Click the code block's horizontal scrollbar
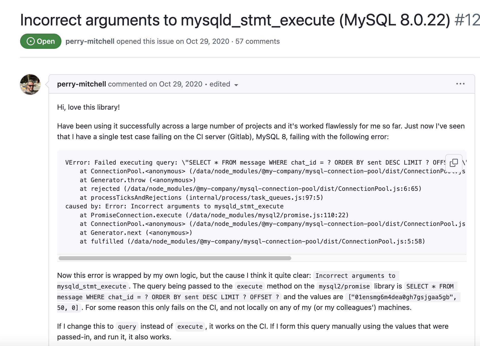This screenshot has height=346, width=480. (x=175, y=258)
